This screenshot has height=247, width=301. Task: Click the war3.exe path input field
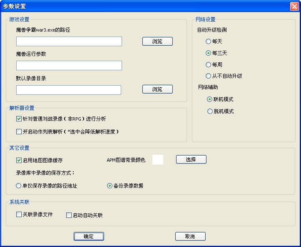(x=69, y=42)
